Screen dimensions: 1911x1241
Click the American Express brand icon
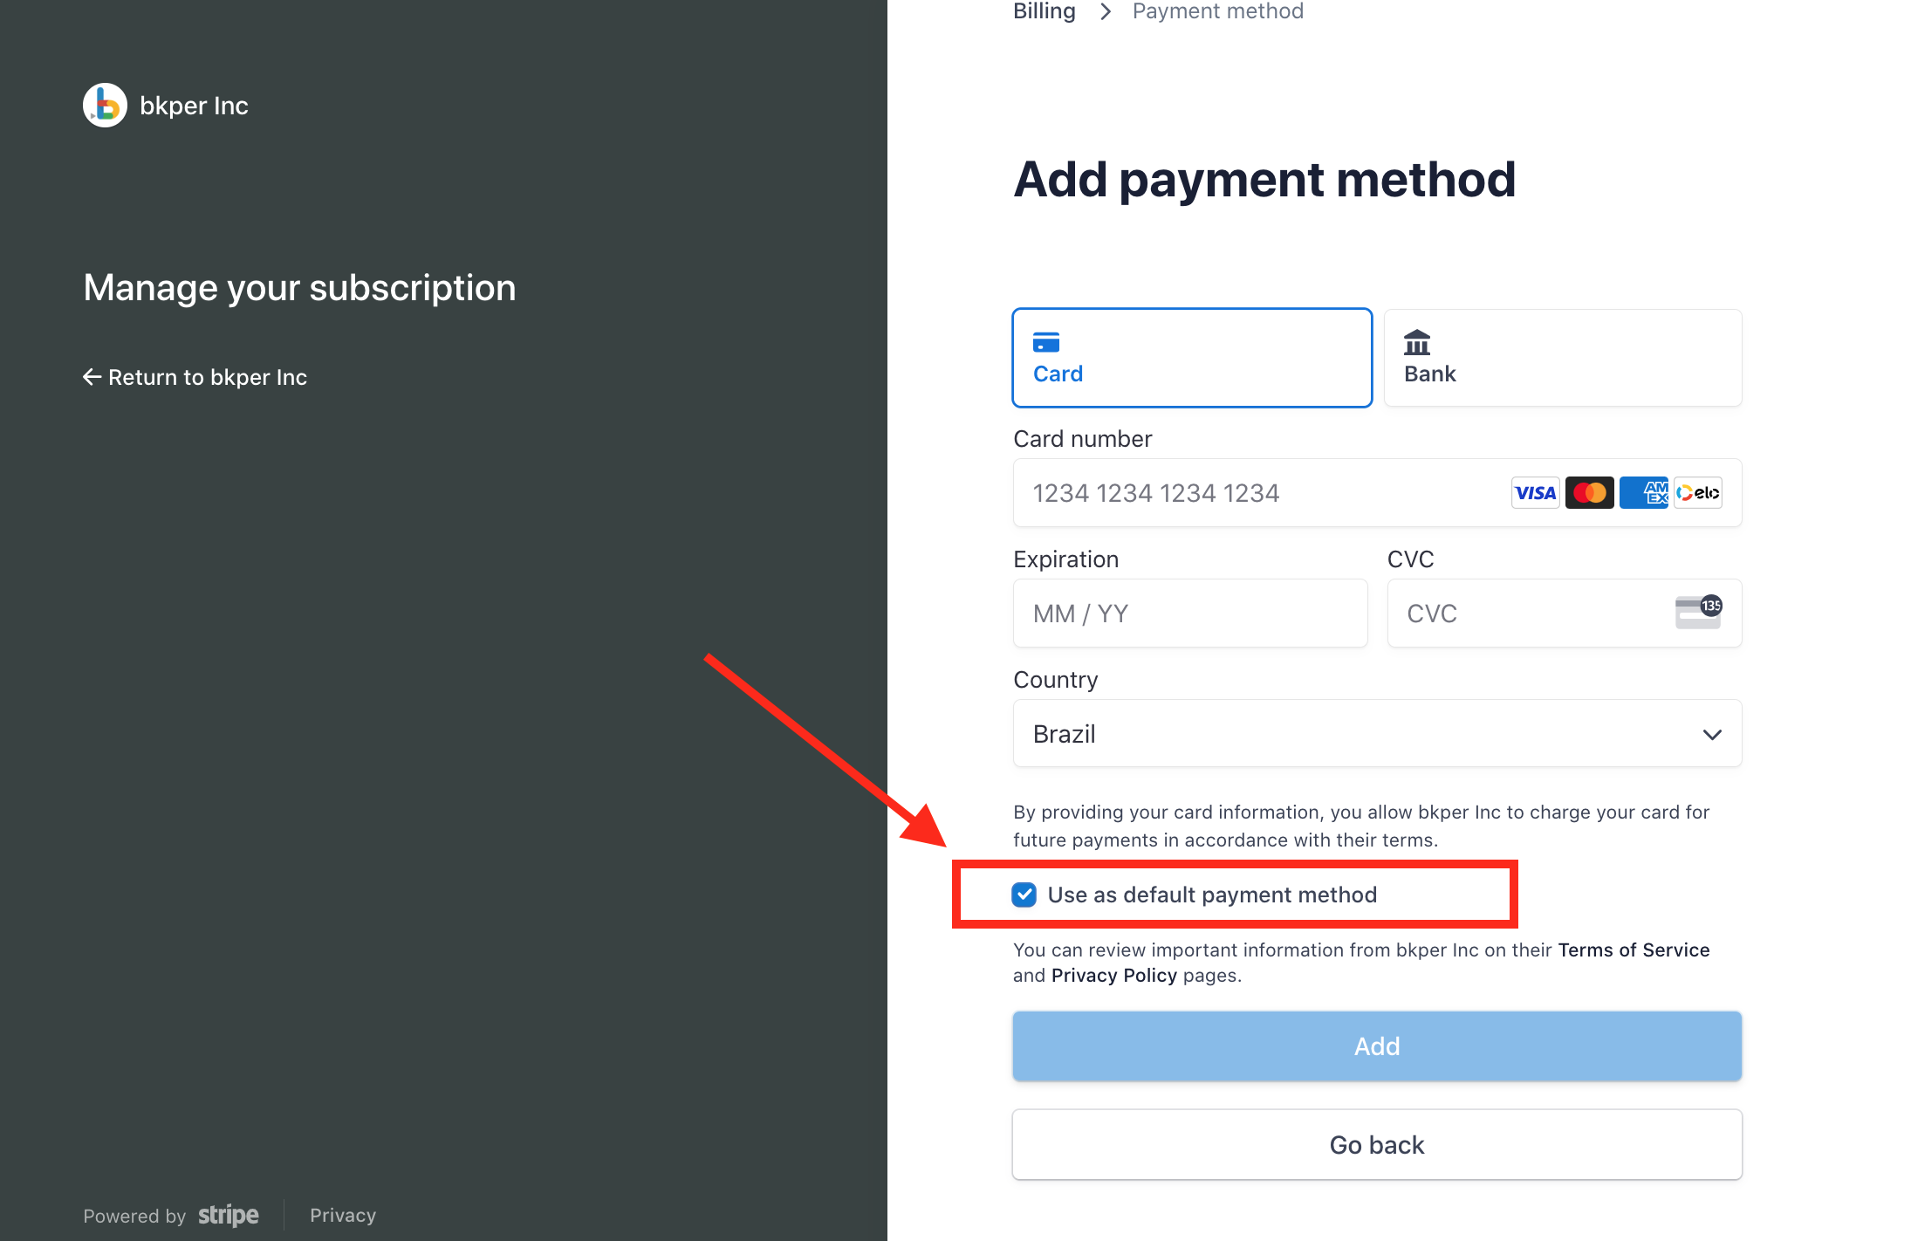tap(1643, 492)
